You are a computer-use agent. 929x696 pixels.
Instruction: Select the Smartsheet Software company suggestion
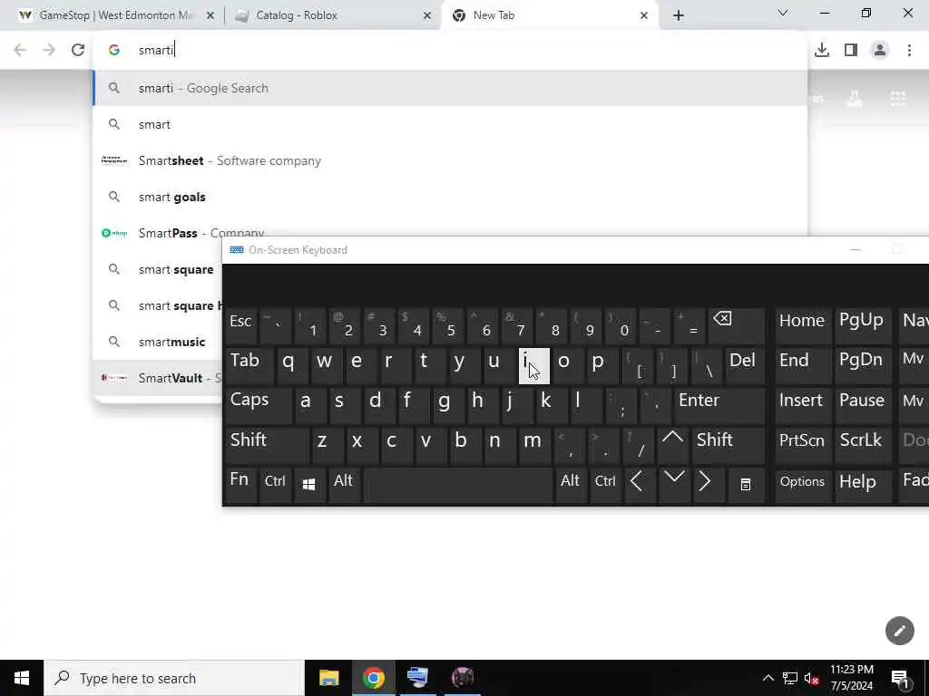coord(450,160)
